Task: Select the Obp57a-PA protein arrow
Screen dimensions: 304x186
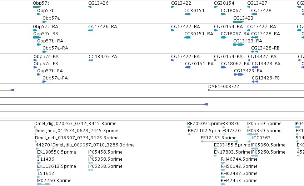Action: (44, 82)
